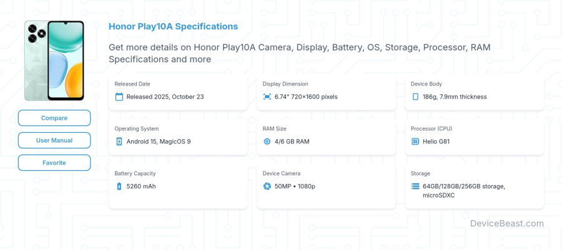The image size is (562, 250).
Task: Click the battery icon beside 5260 mAh
Action: click(119, 186)
